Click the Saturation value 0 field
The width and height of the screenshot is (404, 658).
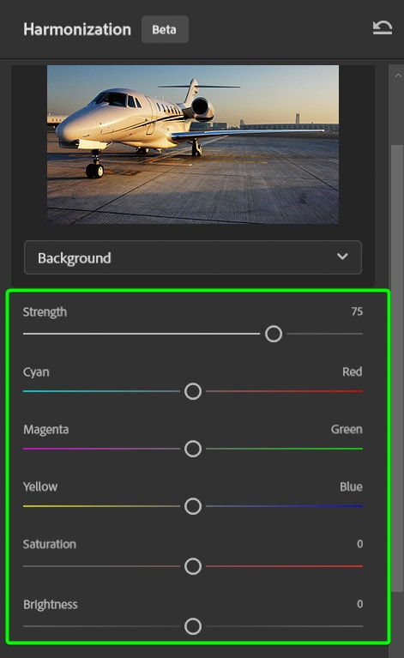(x=360, y=544)
